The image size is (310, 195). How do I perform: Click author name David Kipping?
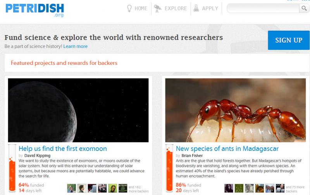click(x=37, y=156)
